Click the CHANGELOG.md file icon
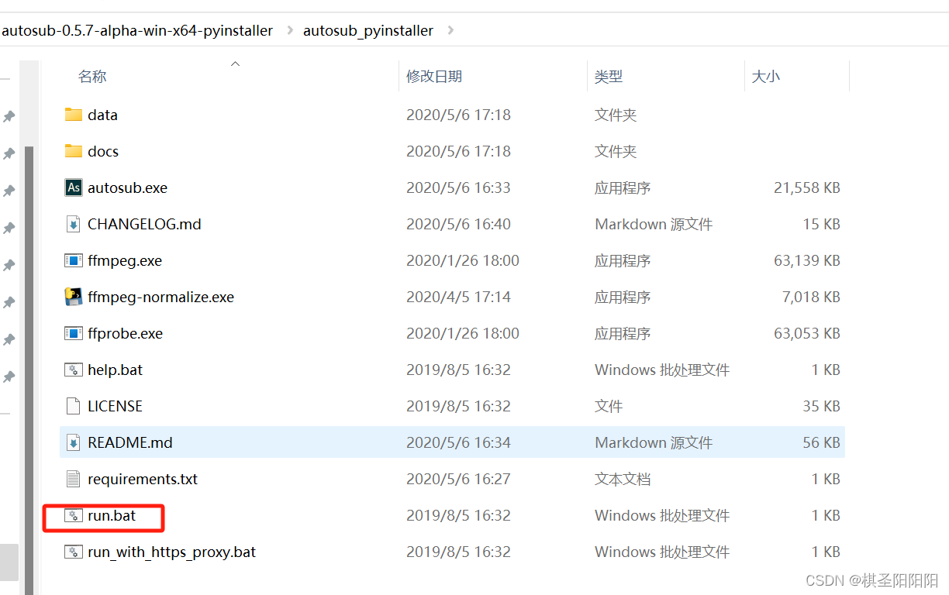 tap(74, 224)
